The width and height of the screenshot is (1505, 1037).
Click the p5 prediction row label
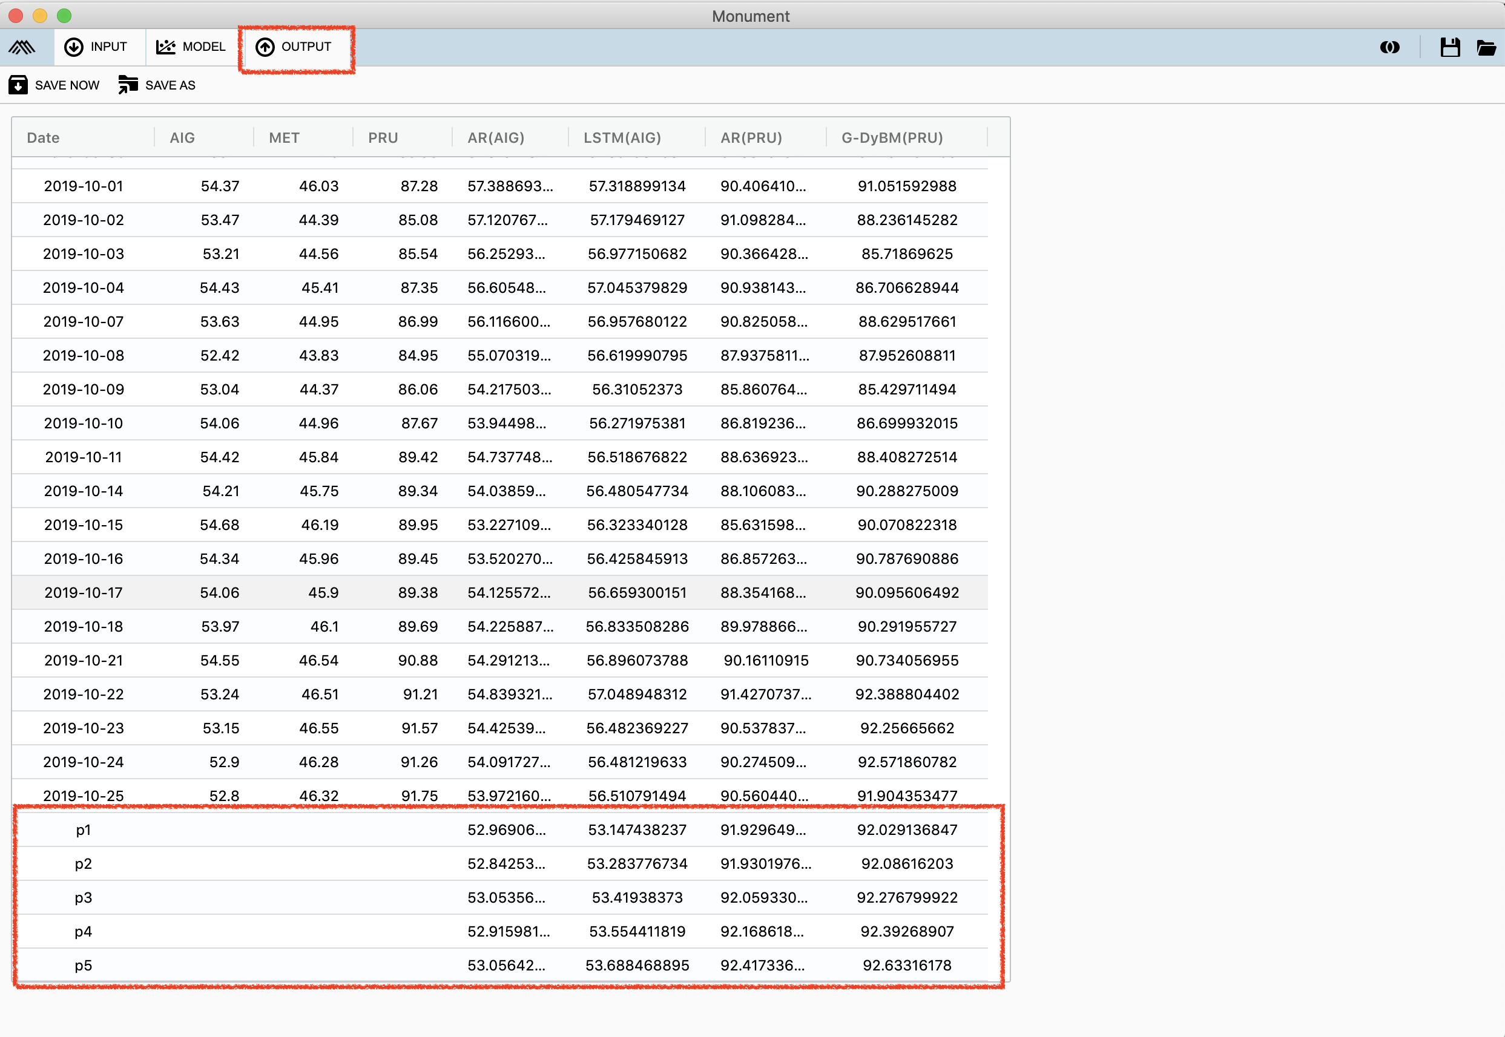pyautogui.click(x=83, y=966)
